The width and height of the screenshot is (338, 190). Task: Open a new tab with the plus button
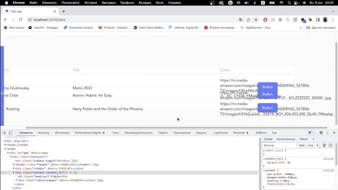63,12
